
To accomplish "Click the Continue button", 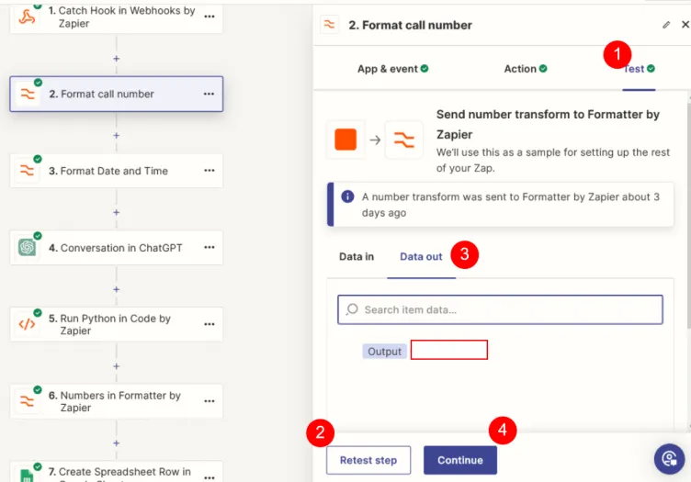I will pyautogui.click(x=460, y=460).
